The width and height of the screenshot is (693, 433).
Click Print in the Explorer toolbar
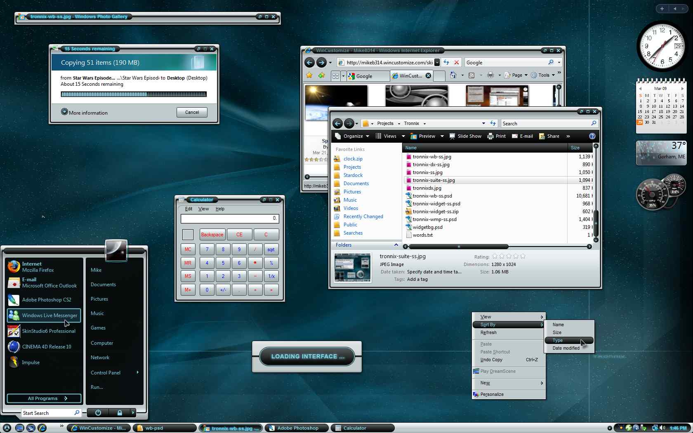pyautogui.click(x=497, y=136)
